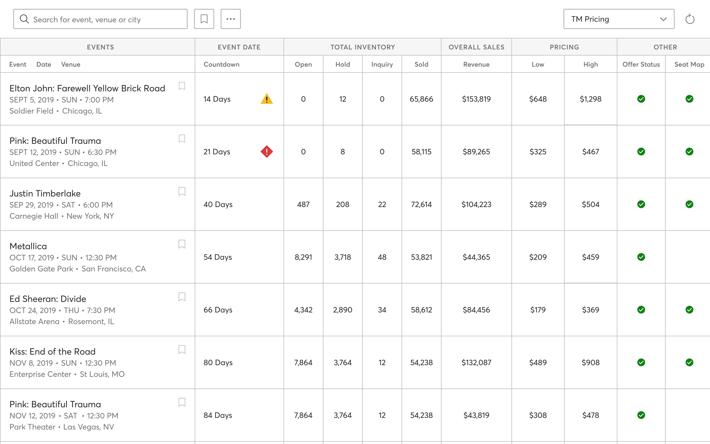The image size is (710, 444).
Task: Toggle the bookmark flag for the Metallica event
Action: (182, 244)
